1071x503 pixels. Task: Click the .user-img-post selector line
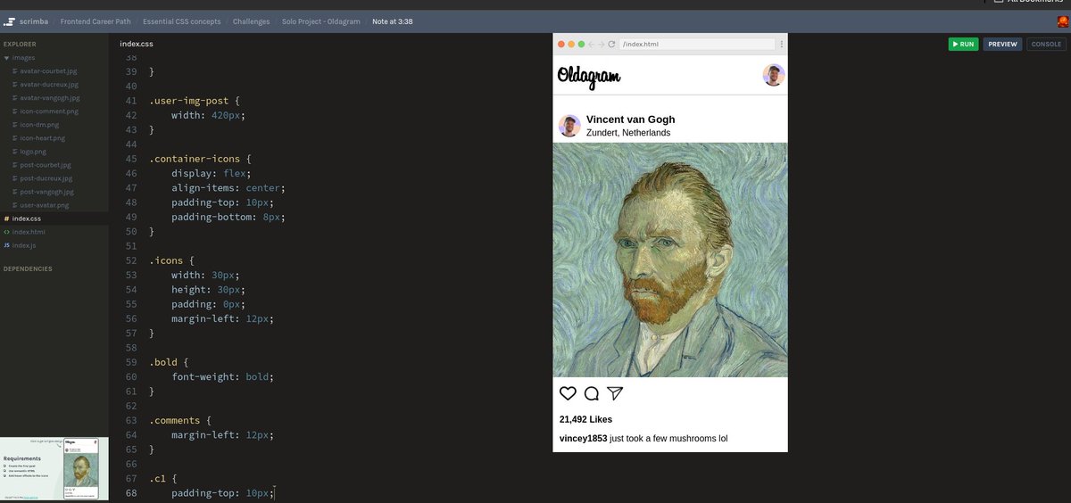point(195,101)
